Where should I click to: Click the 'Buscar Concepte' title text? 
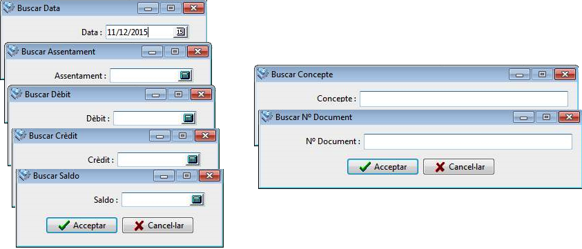pos(302,74)
